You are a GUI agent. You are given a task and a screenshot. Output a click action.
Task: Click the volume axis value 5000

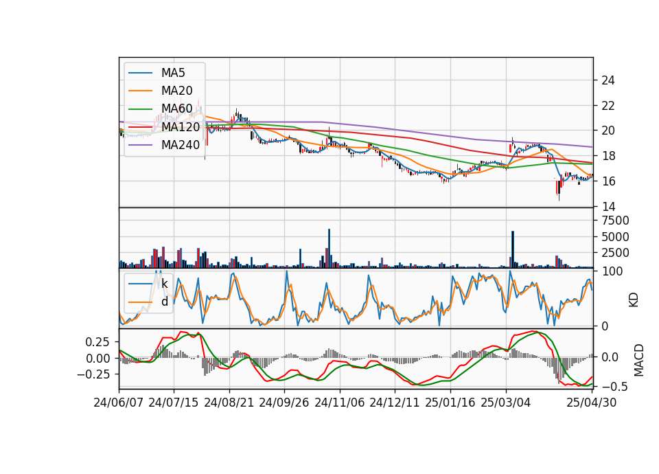pyautogui.click(x=615, y=237)
